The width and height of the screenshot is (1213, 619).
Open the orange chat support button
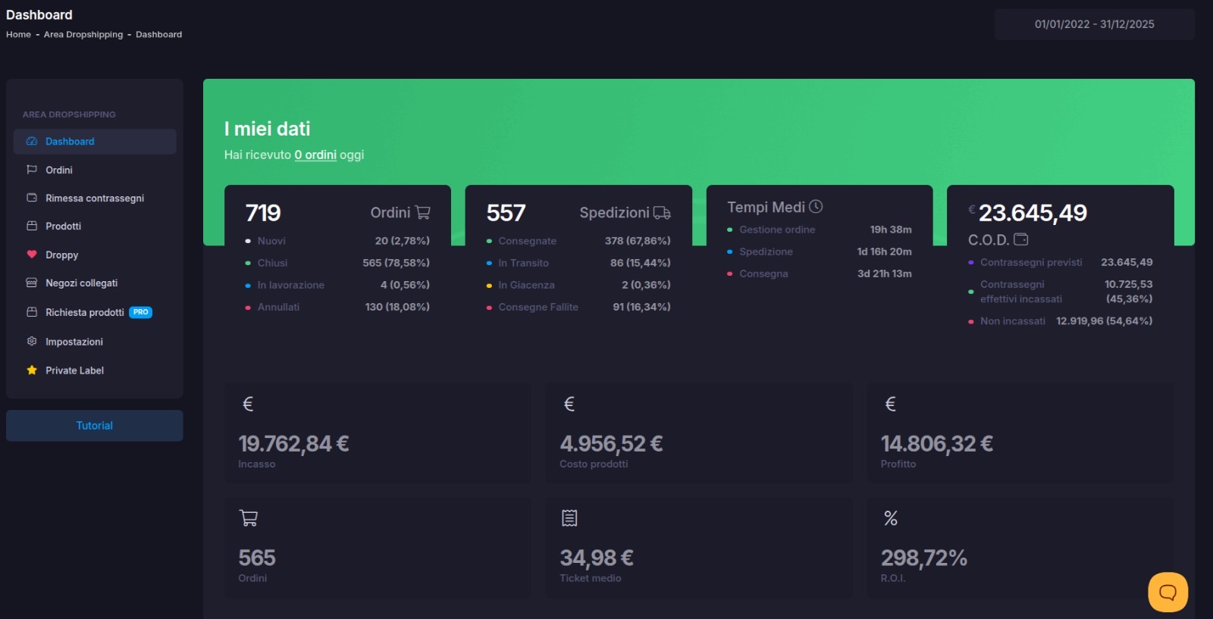(1168, 592)
